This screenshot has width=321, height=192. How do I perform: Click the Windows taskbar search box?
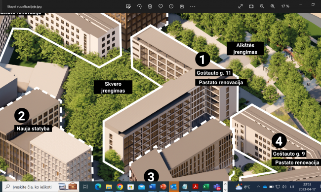coord(40,187)
